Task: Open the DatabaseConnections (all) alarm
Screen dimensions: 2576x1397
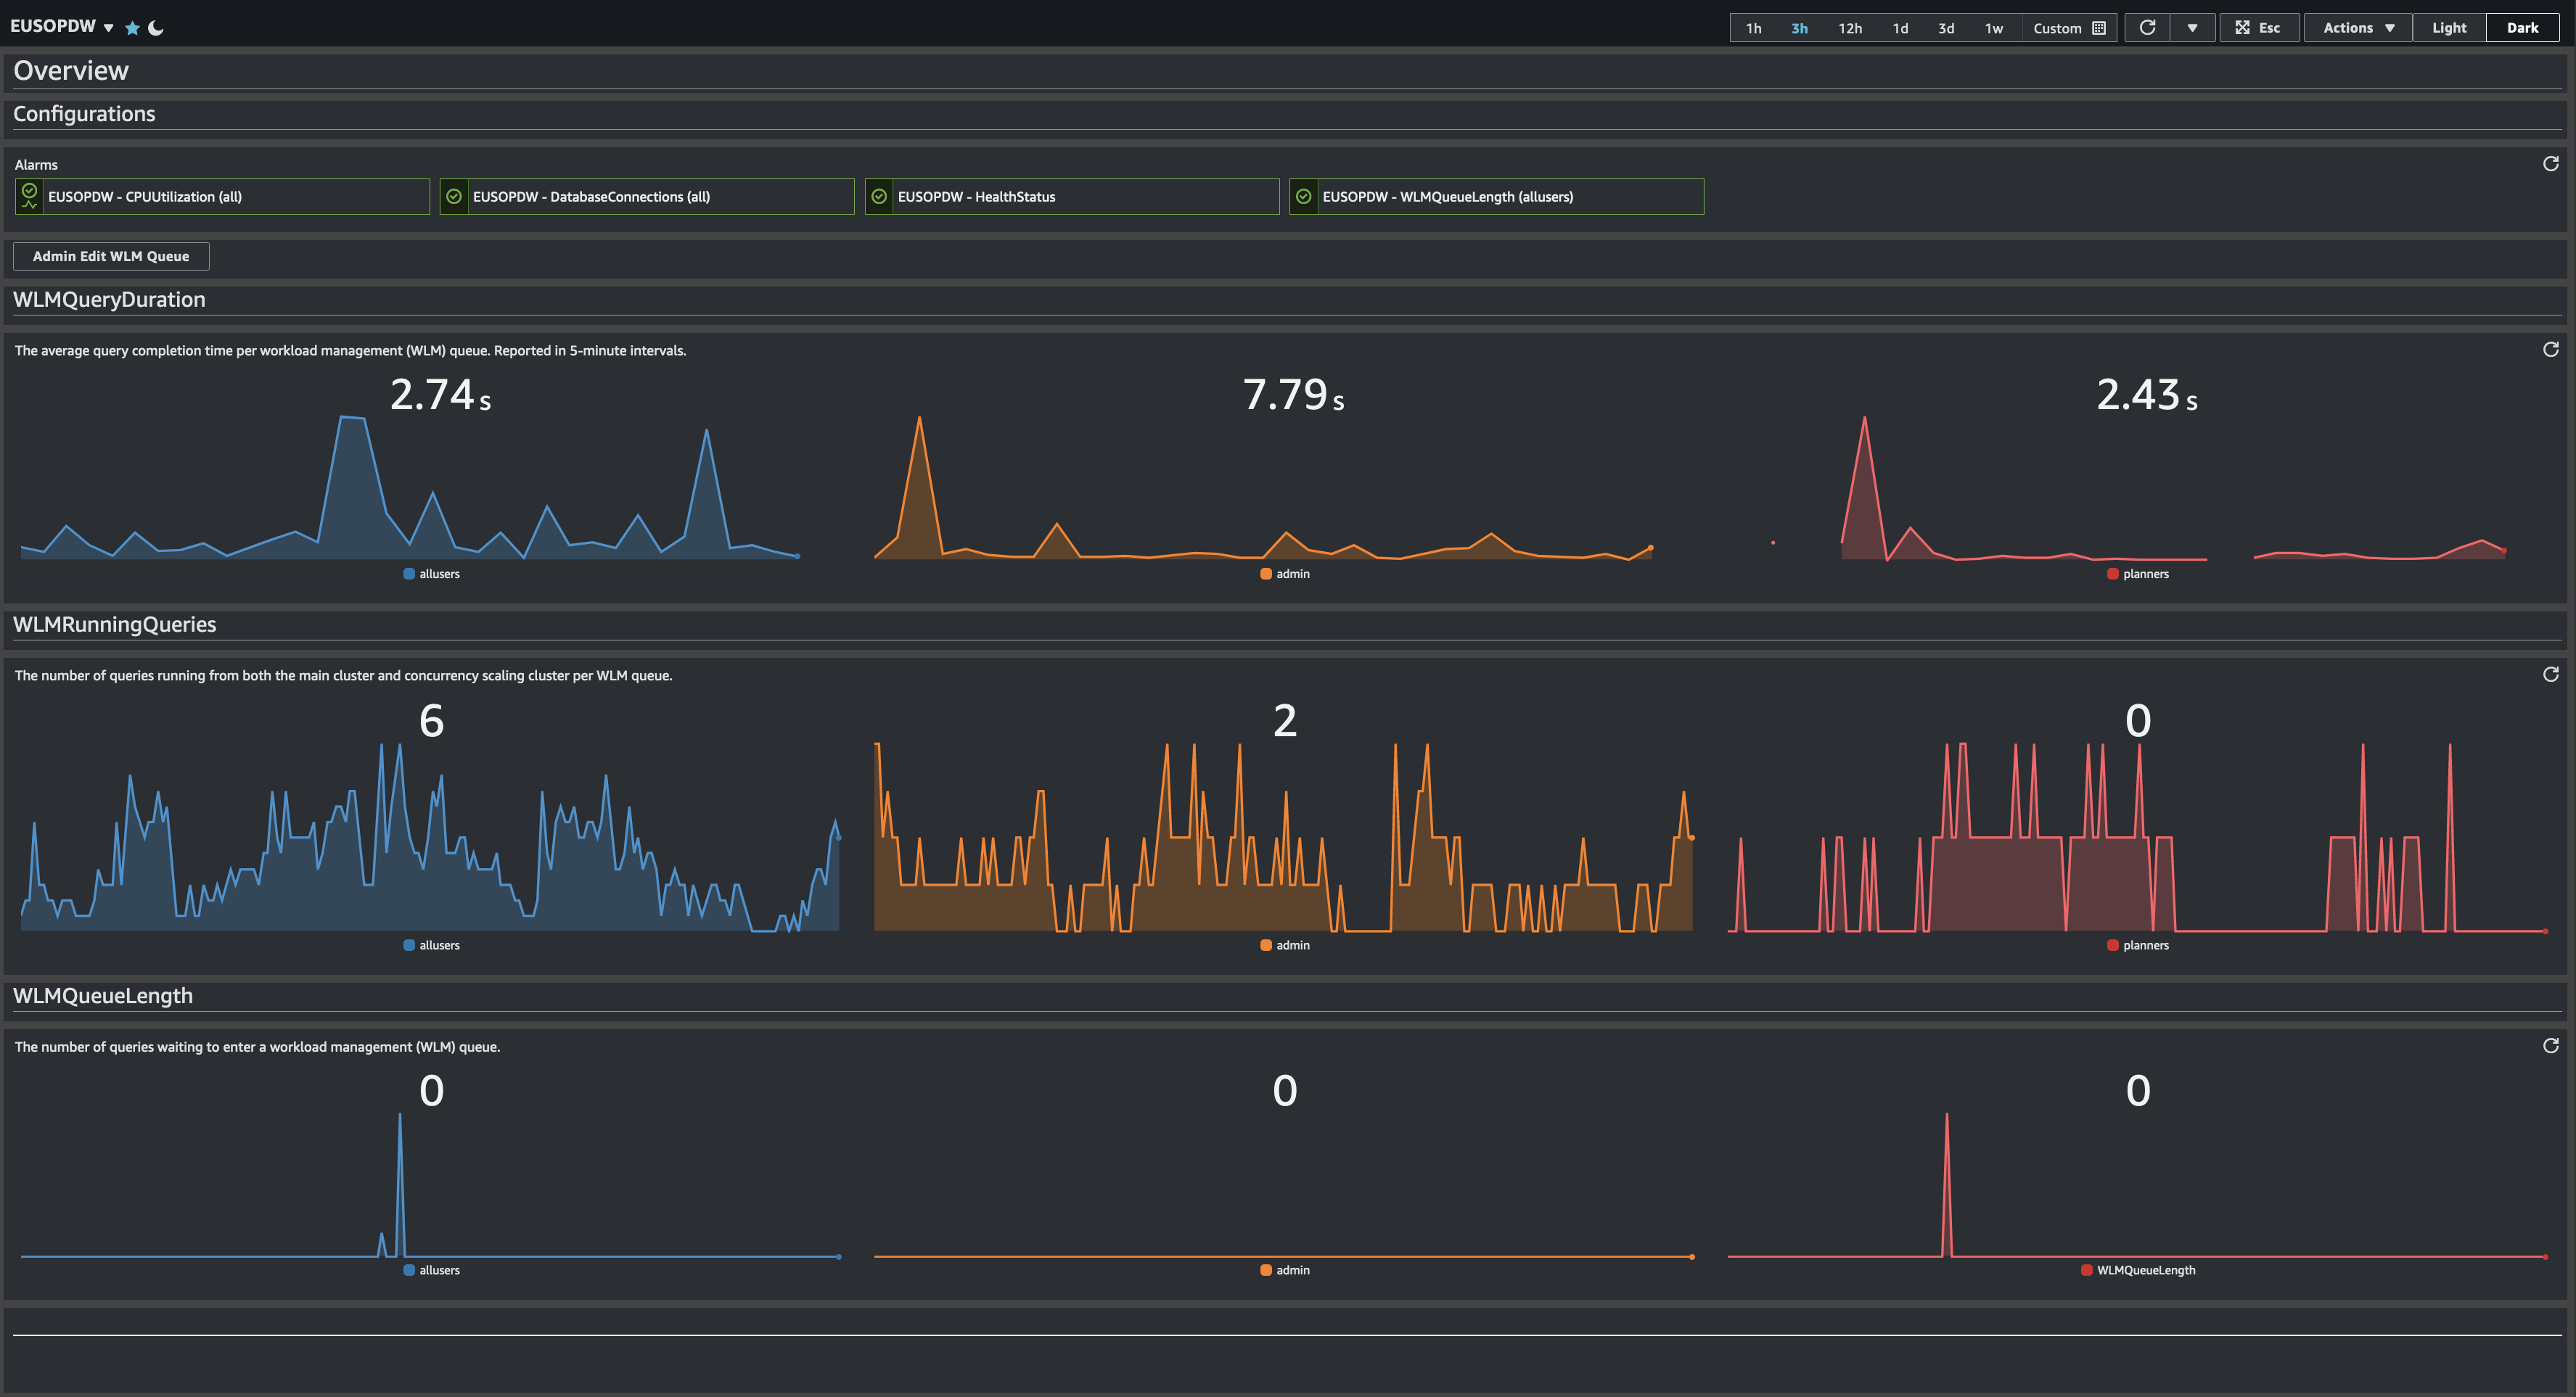Action: pos(647,197)
